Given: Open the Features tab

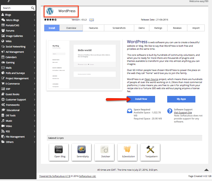Looking at the screenshot, I should click(x=93, y=28).
